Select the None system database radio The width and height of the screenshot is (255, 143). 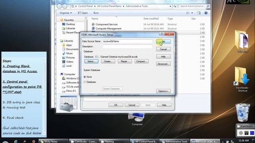coord(85,77)
